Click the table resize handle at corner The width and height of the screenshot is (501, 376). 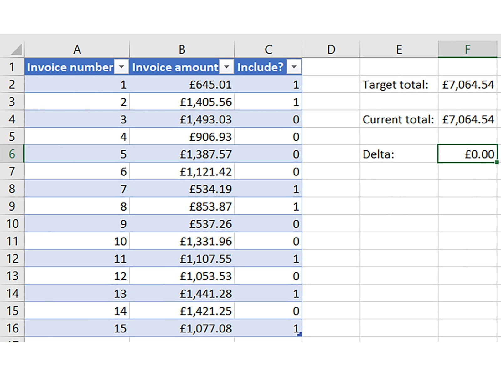pos(300,334)
